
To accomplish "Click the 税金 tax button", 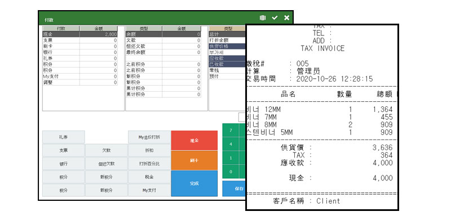I will pyautogui.click(x=149, y=177).
